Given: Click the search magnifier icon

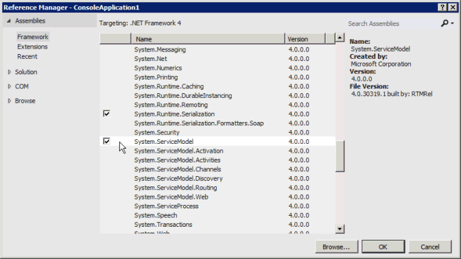Looking at the screenshot, I should coord(445,23).
